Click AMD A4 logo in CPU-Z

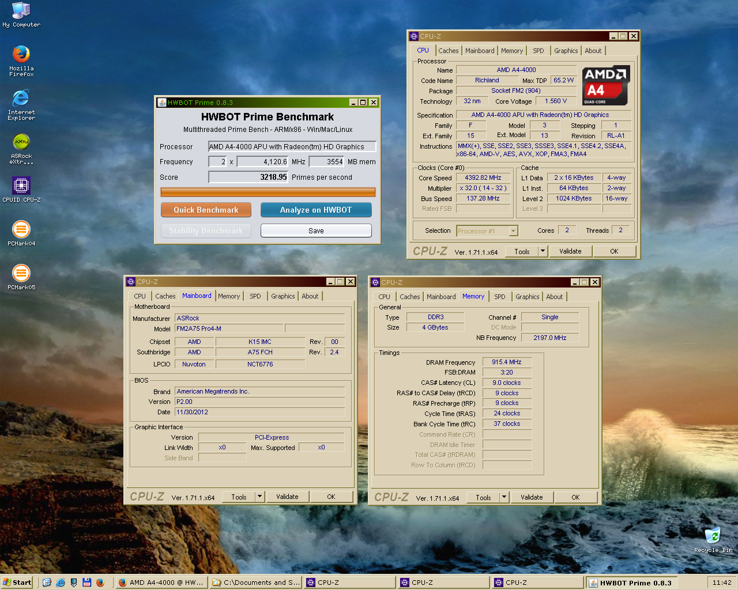click(x=605, y=86)
